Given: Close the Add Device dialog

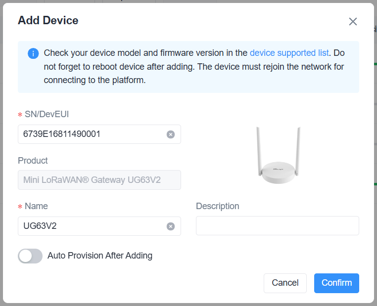Looking at the screenshot, I should [x=353, y=21].
